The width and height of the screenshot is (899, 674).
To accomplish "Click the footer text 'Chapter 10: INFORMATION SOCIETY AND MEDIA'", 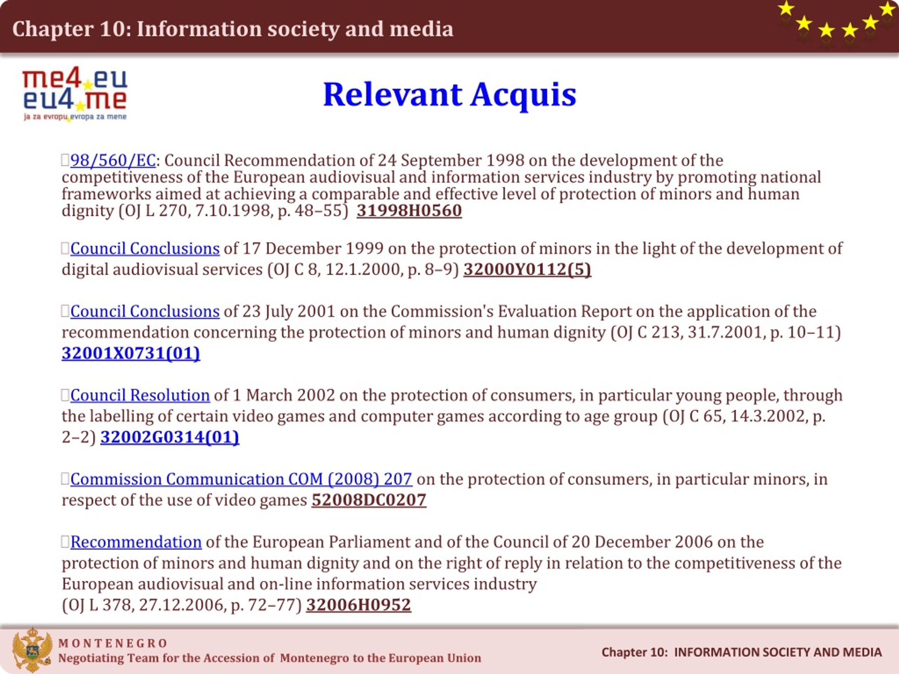I will tap(742, 653).
